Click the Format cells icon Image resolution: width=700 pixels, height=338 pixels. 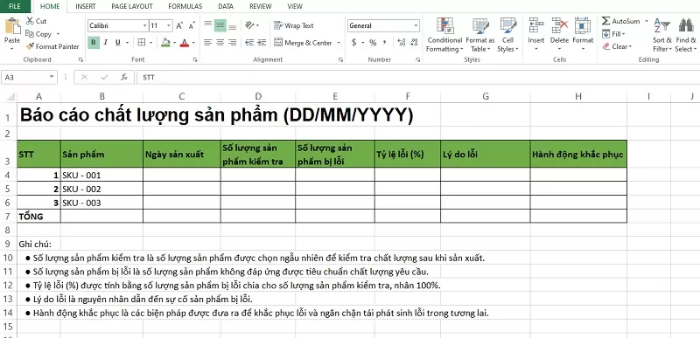click(583, 26)
